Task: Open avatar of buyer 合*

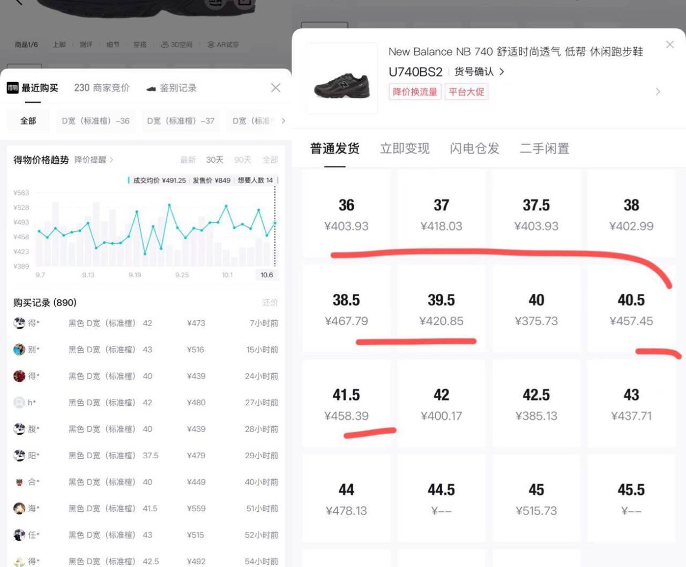Action: pyautogui.click(x=19, y=482)
